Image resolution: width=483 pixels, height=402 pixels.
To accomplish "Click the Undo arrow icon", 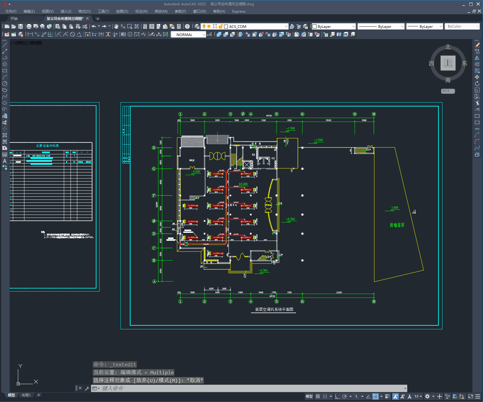I will tap(94, 26).
